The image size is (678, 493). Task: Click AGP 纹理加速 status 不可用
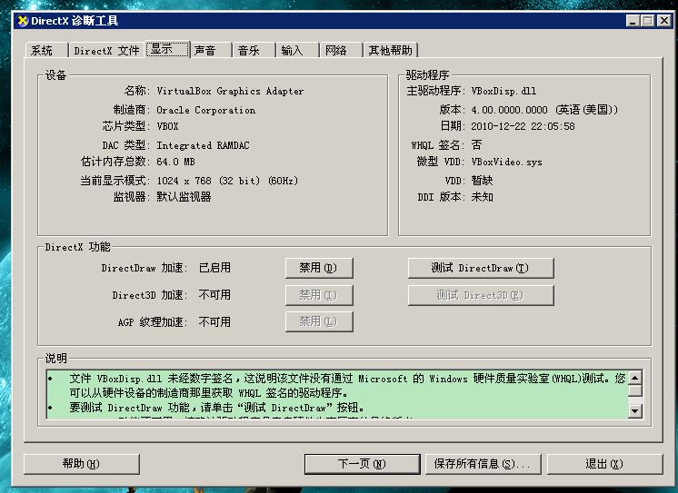pyautogui.click(x=214, y=321)
